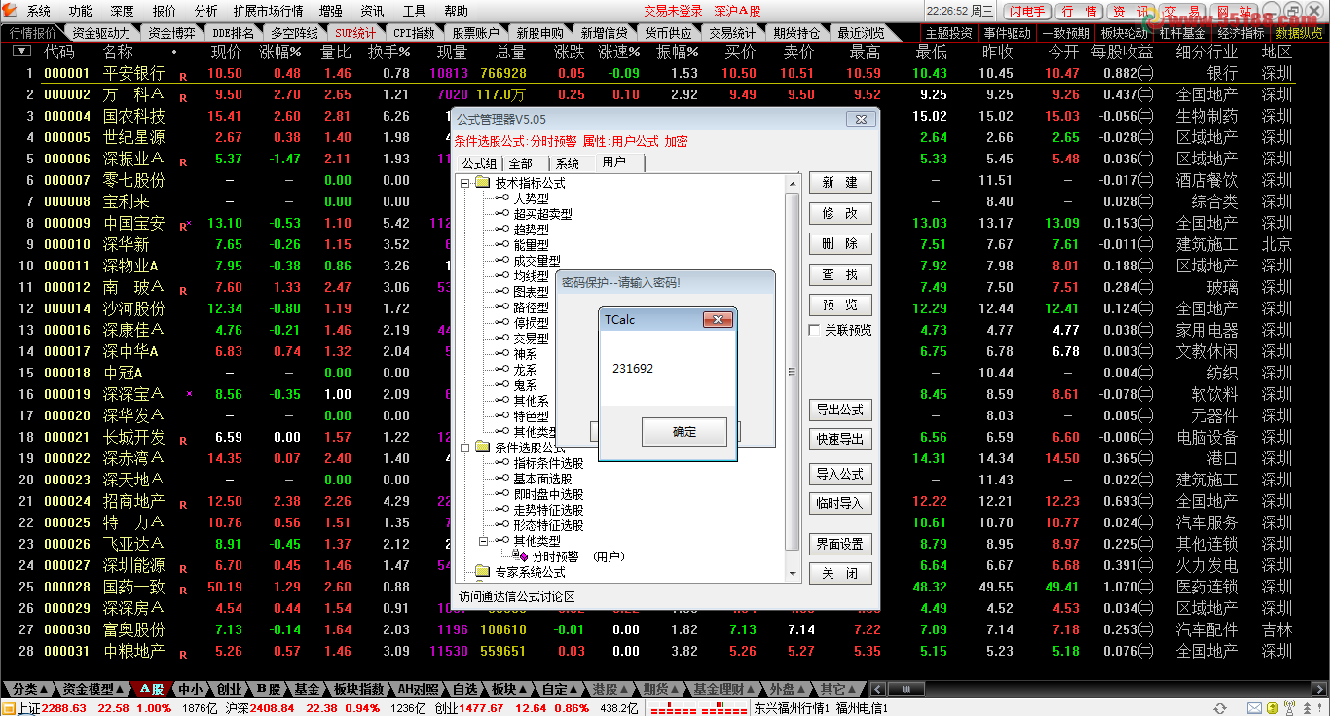Open the 分析 menu
This screenshot has height=716, width=1330.
[x=206, y=11]
